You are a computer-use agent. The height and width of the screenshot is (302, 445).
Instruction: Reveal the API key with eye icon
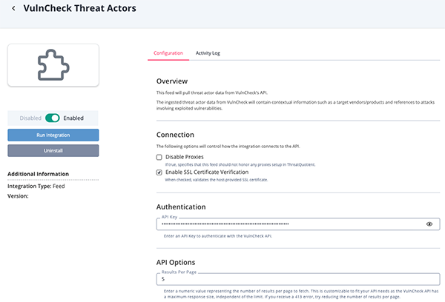429,223
